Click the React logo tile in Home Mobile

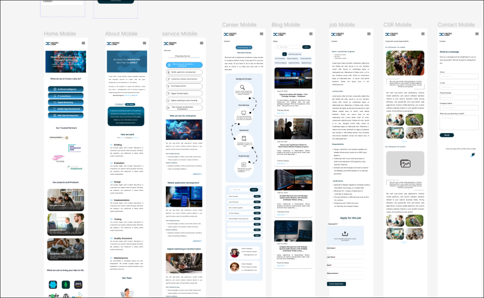click(53, 285)
